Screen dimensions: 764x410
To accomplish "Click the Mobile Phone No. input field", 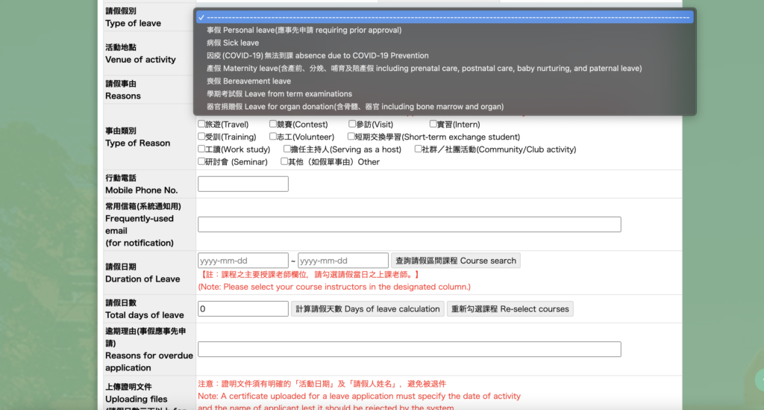I will [x=242, y=184].
